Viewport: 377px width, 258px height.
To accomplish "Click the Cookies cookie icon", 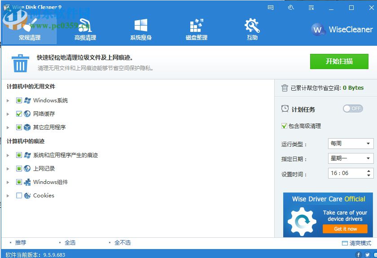I will [x=27, y=196].
